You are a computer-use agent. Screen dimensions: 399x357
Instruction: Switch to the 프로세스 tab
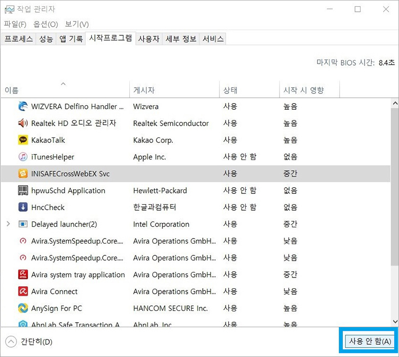pos(18,38)
